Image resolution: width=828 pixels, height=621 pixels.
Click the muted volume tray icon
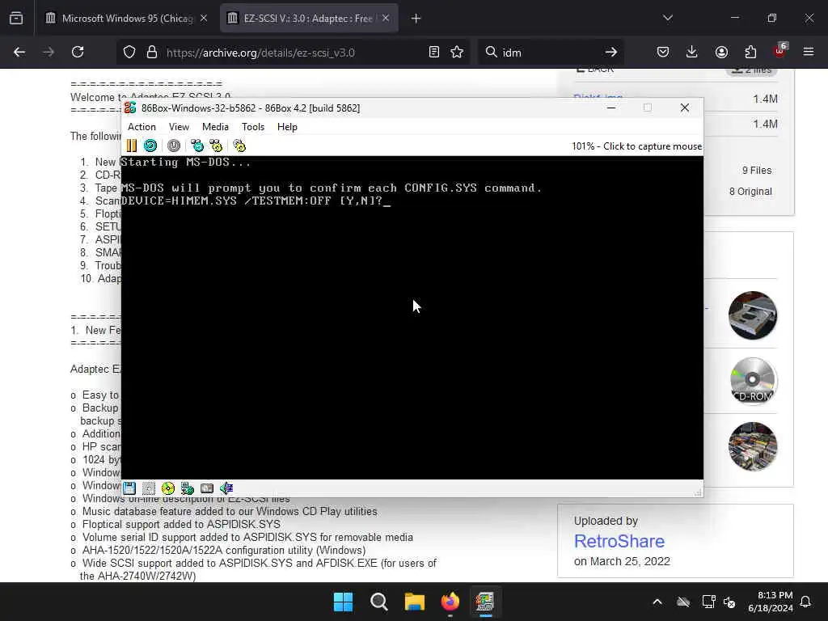(x=730, y=602)
